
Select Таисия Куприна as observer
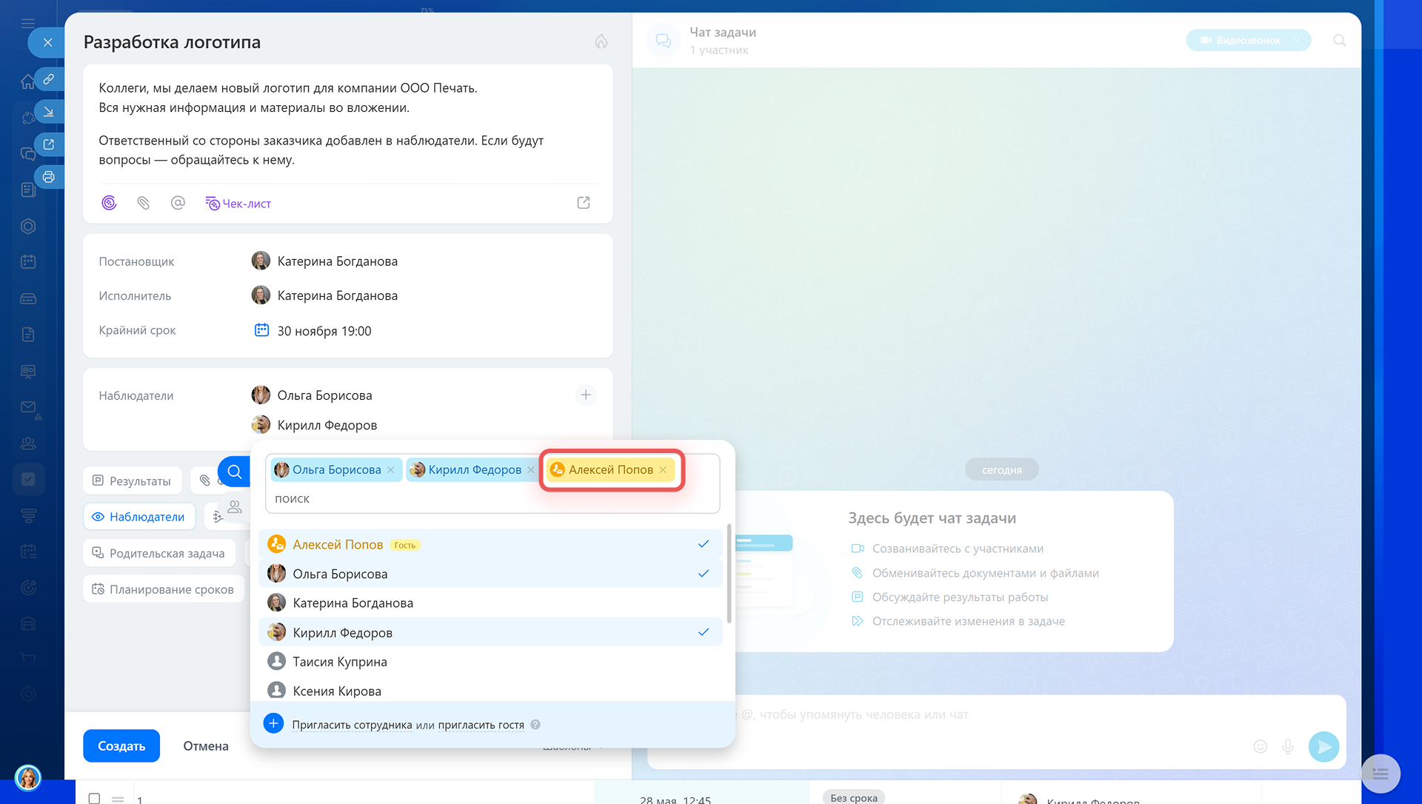click(x=340, y=662)
